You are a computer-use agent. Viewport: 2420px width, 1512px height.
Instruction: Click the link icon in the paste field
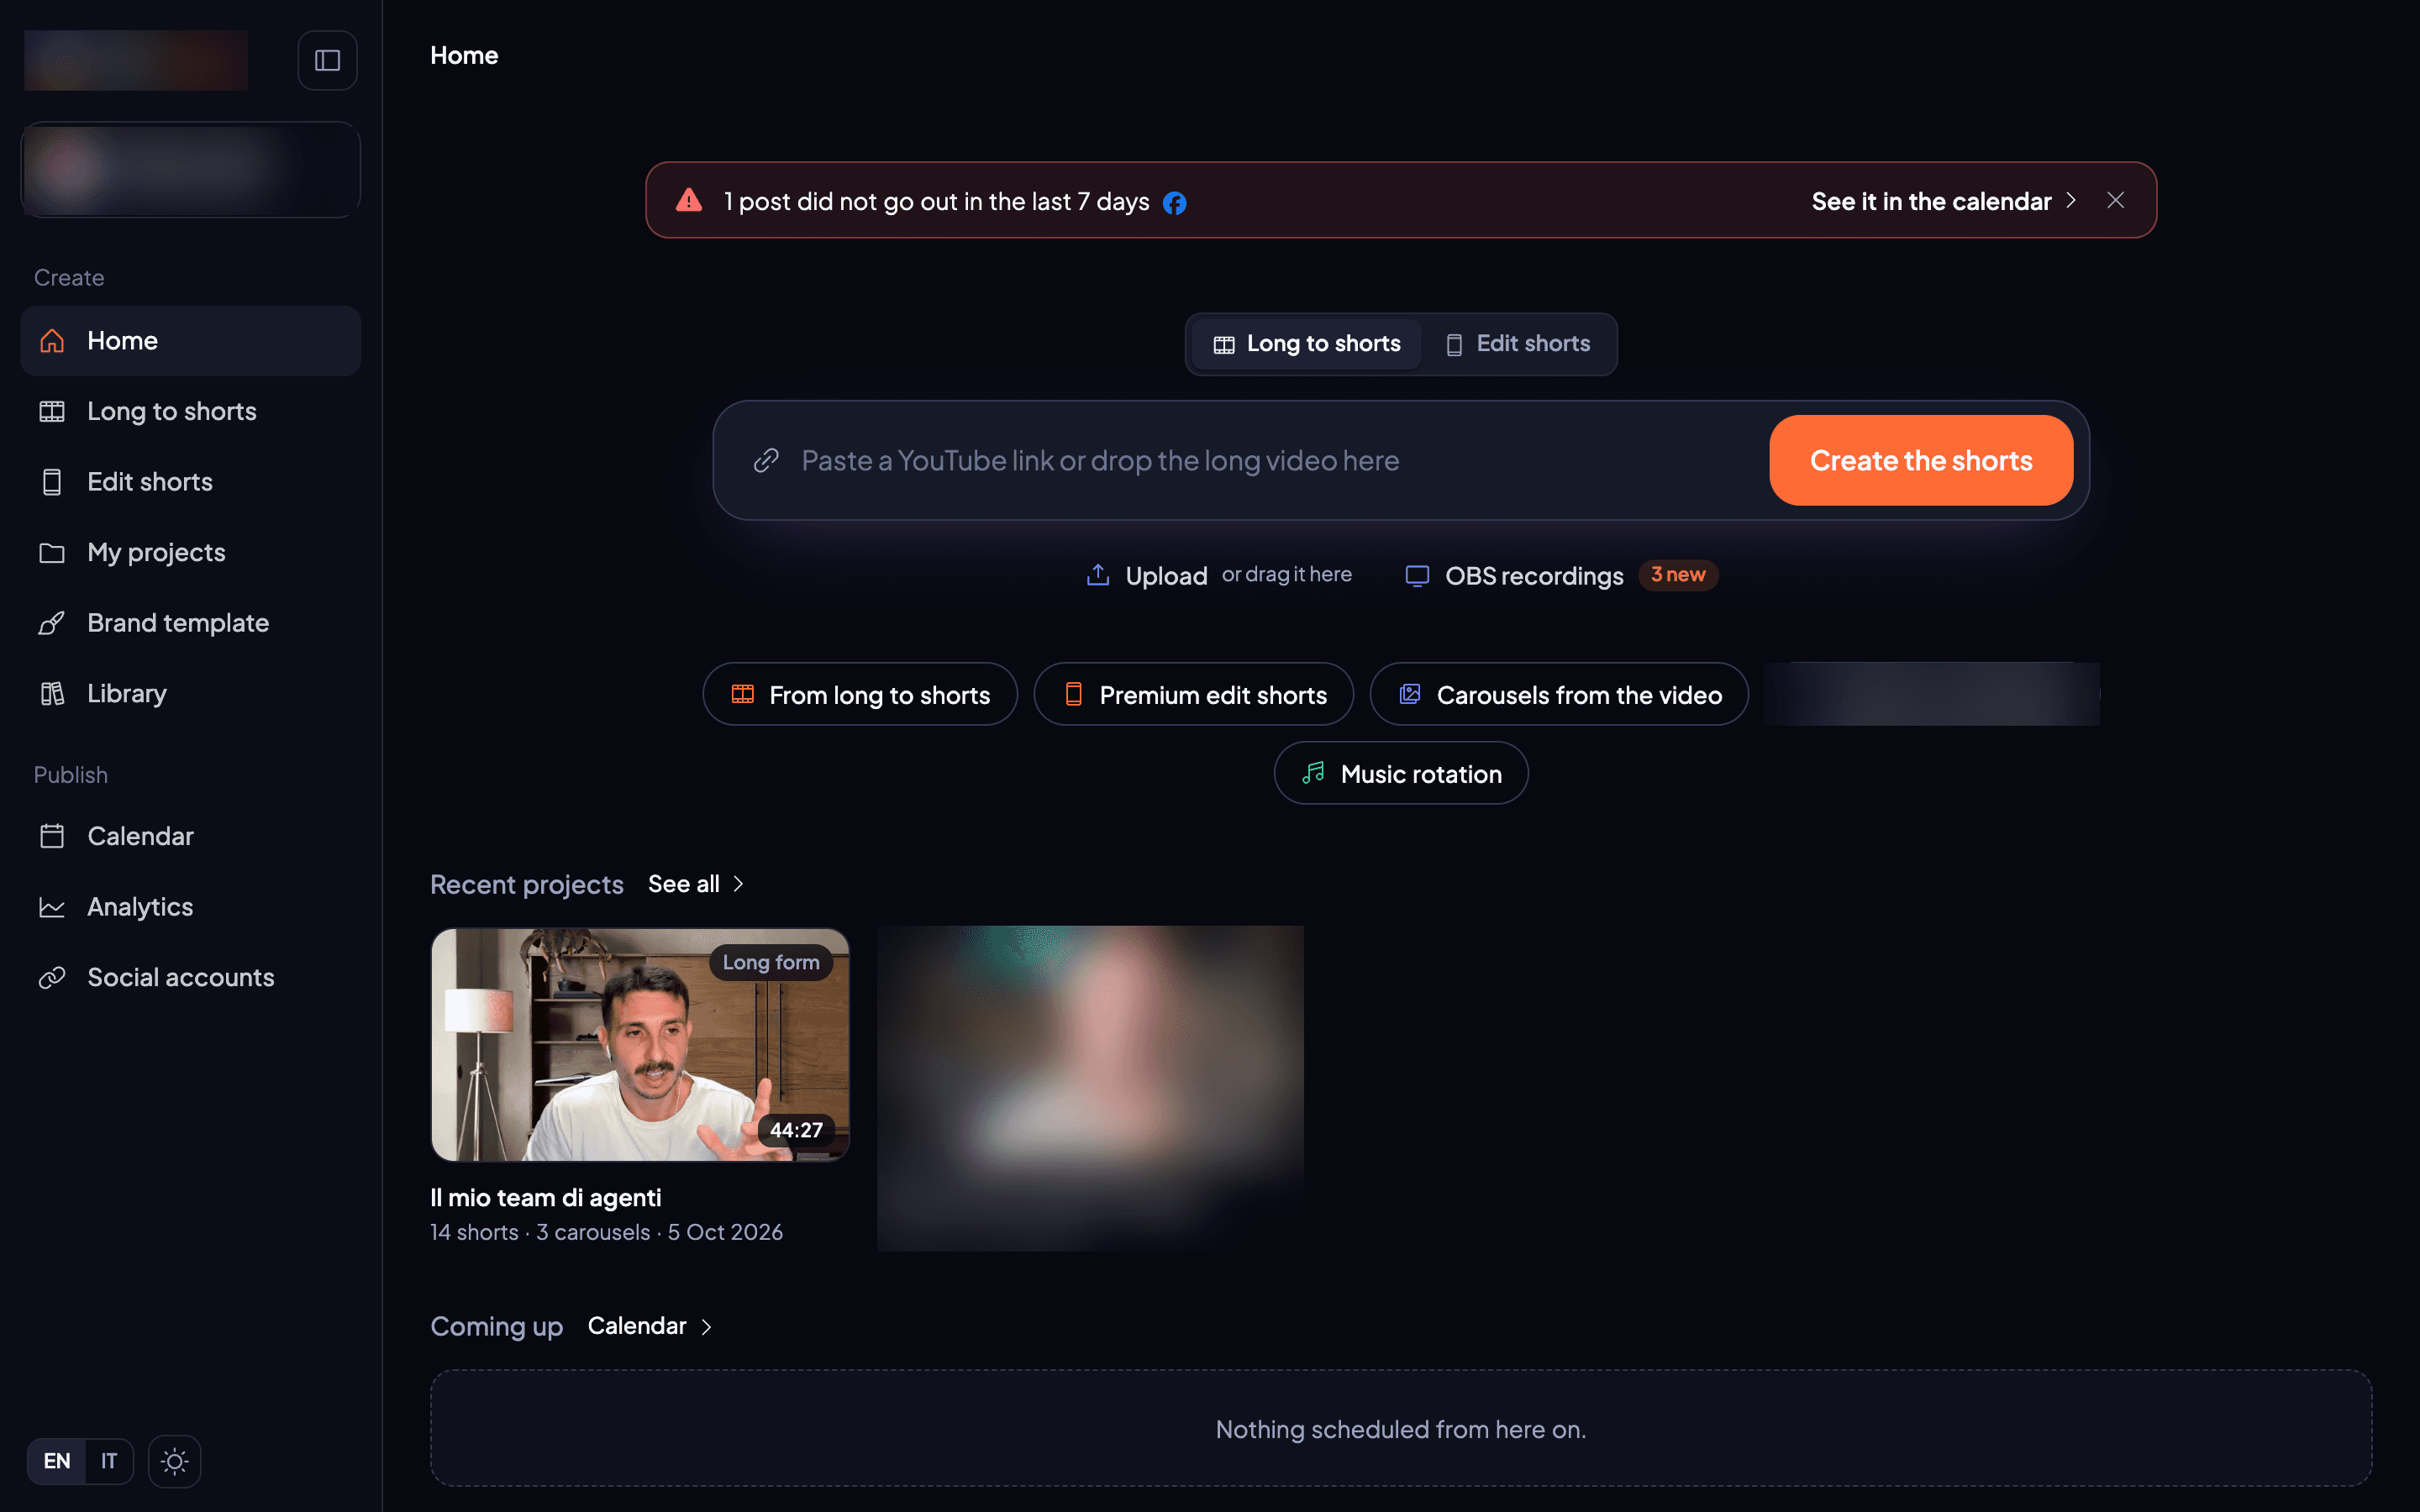[766, 460]
